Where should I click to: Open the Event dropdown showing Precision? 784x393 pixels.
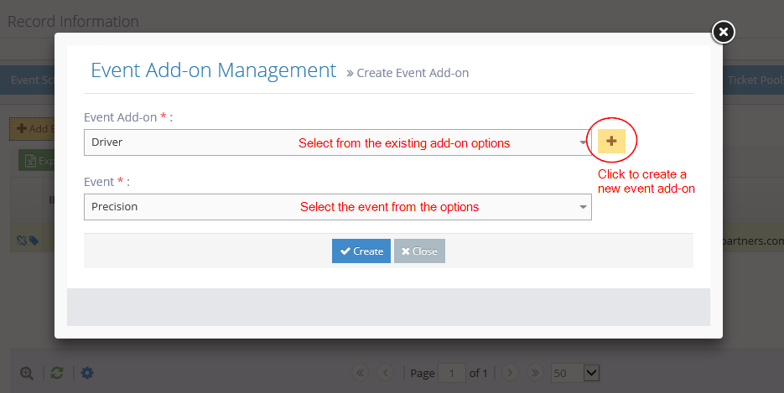tap(337, 207)
